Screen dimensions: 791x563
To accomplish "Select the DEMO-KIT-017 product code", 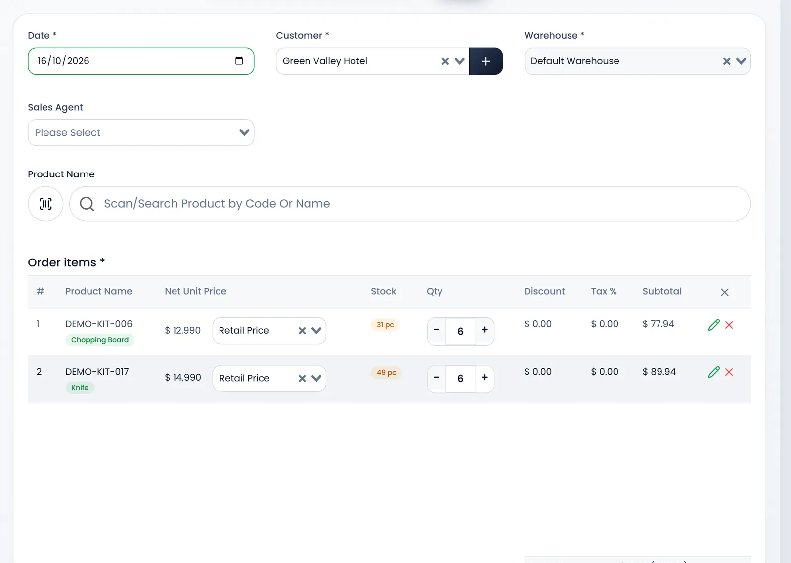I will (97, 372).
